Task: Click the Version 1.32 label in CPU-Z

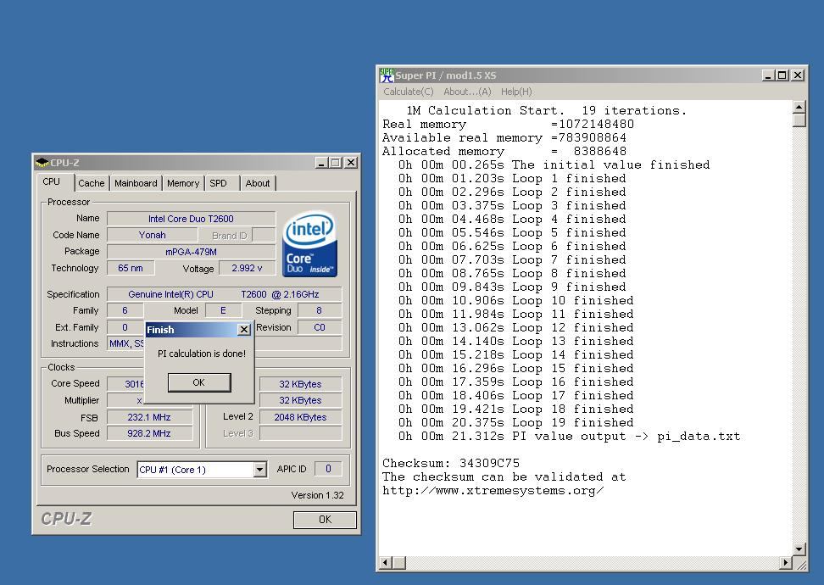Action: coord(317,495)
